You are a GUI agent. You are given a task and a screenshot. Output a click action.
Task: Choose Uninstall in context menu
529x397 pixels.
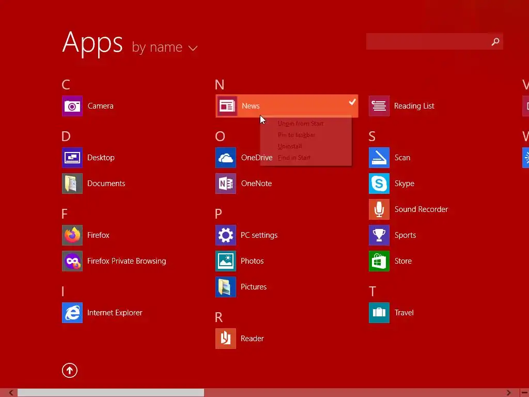[x=290, y=146]
